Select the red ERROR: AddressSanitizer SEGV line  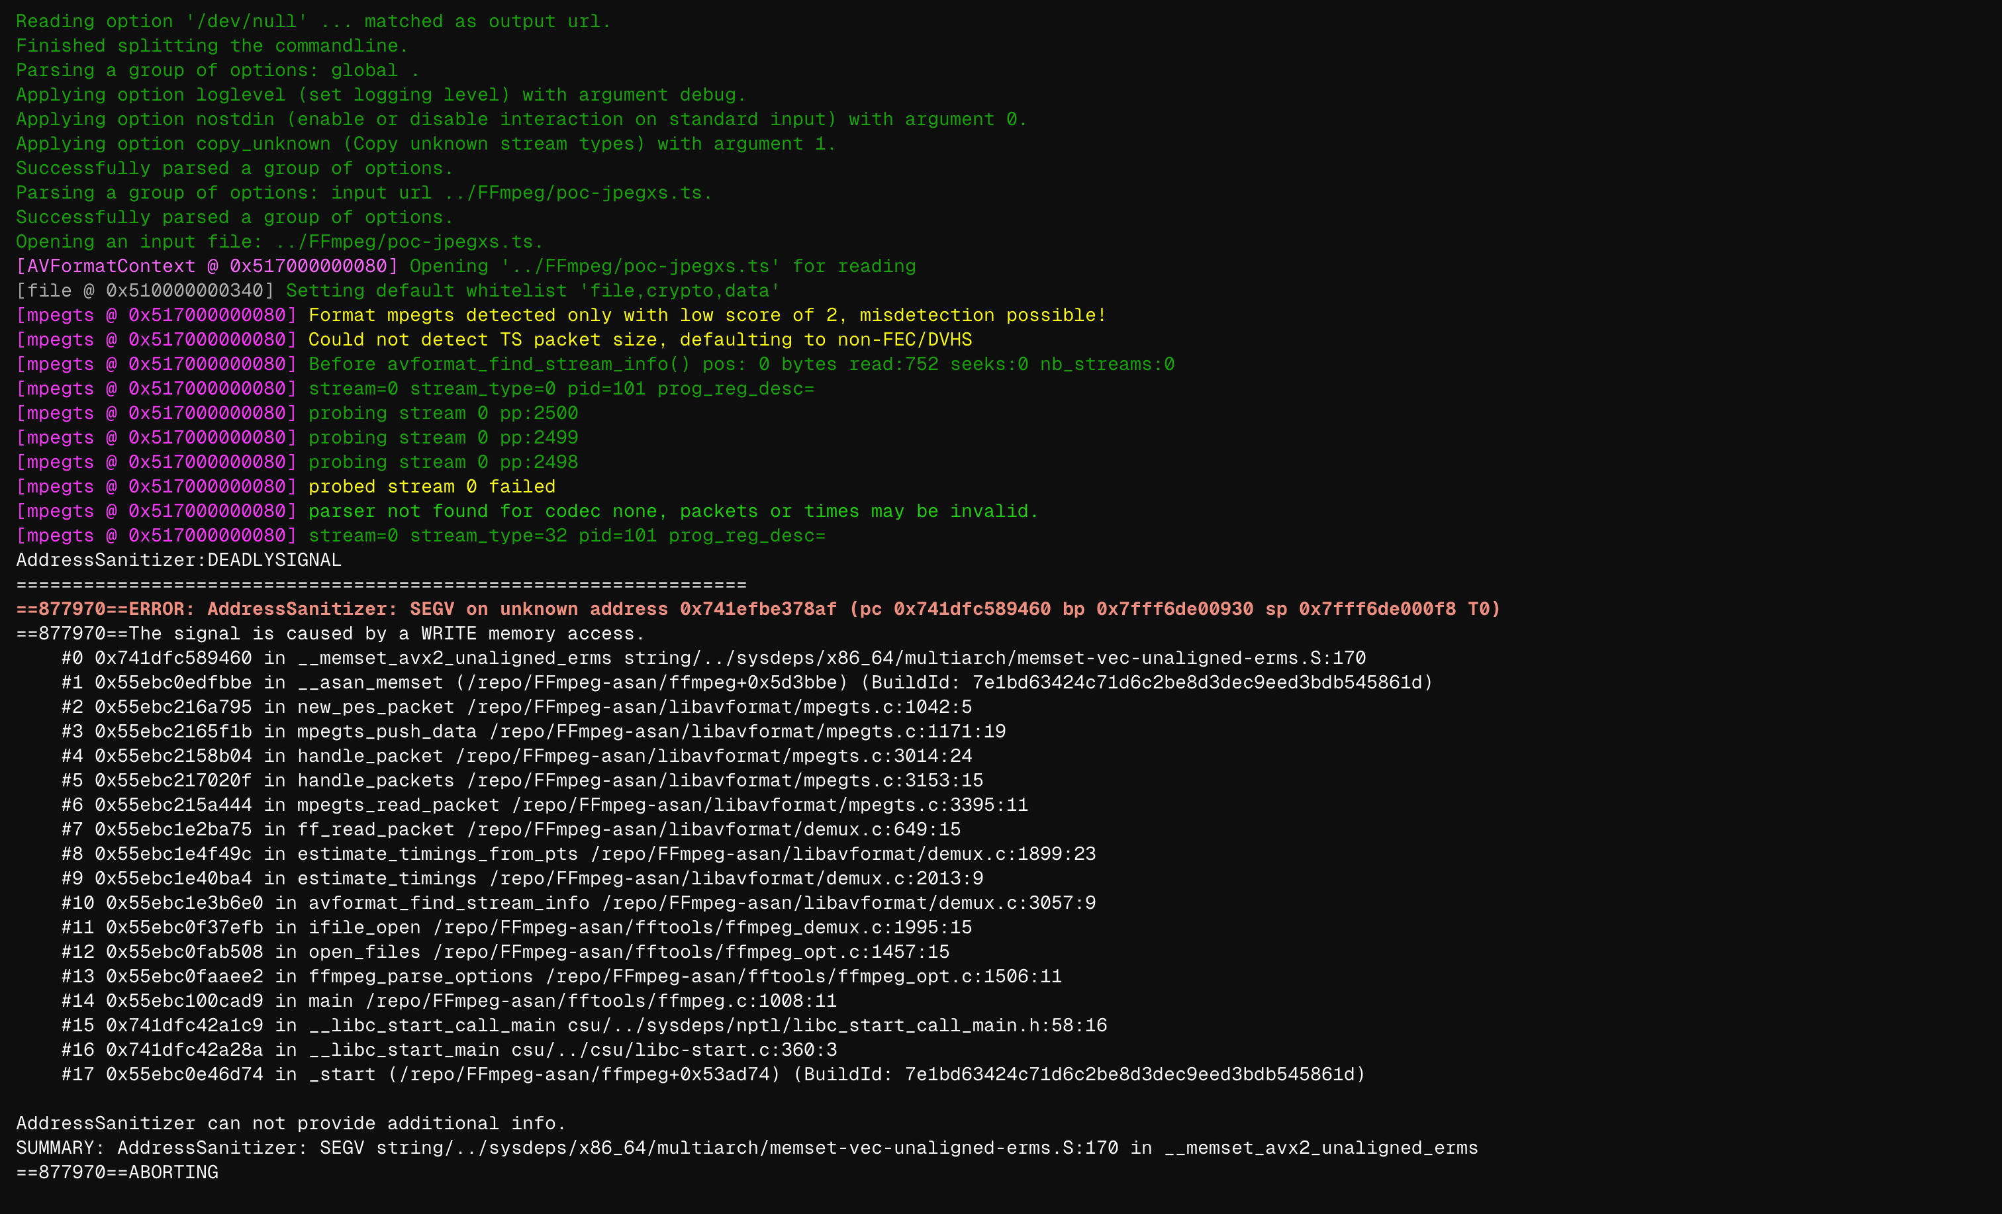[x=755, y=608]
